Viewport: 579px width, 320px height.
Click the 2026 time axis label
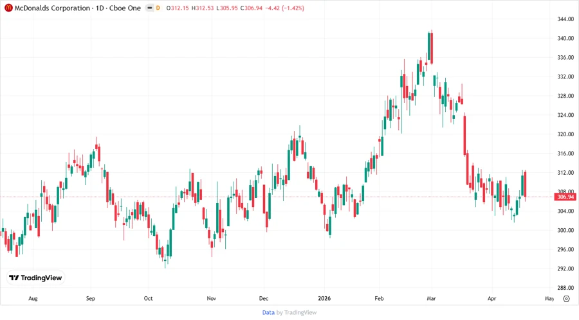324,299
